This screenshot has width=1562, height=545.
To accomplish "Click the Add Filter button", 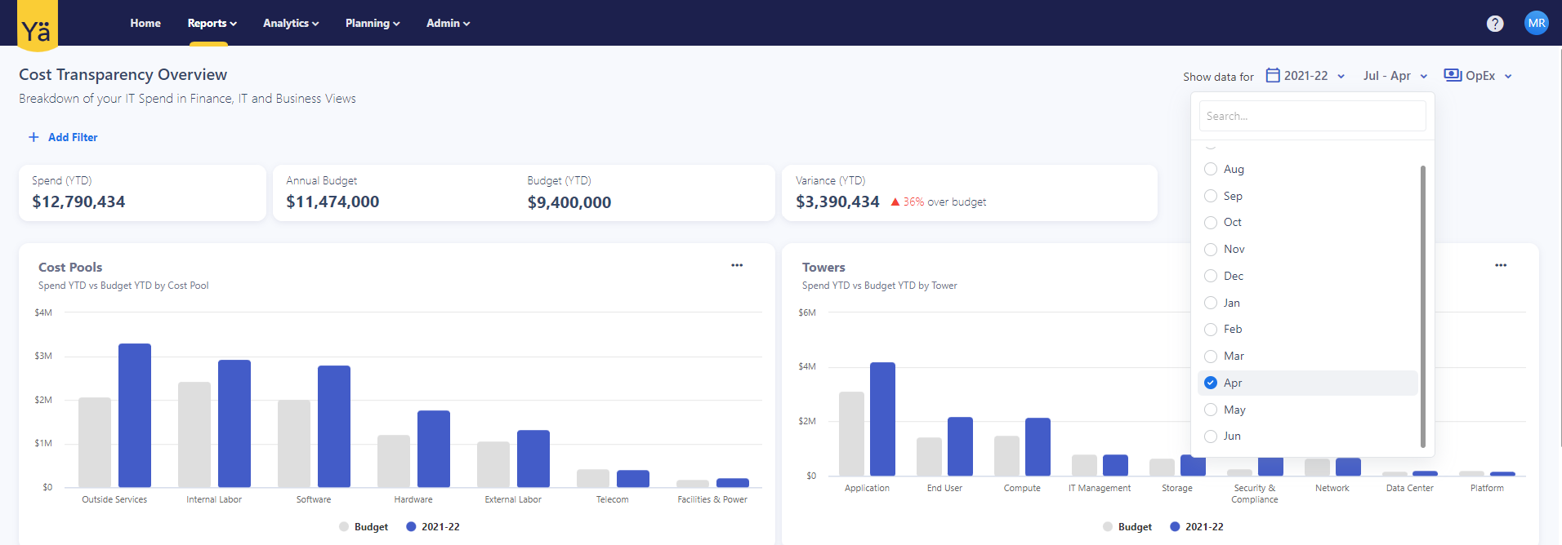I will pyautogui.click(x=73, y=137).
